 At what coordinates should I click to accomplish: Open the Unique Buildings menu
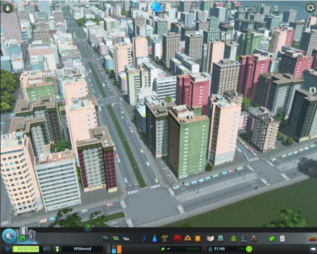244,238
